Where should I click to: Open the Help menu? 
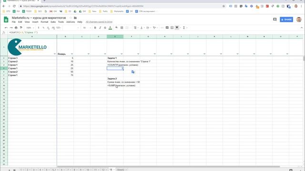pos(80,22)
